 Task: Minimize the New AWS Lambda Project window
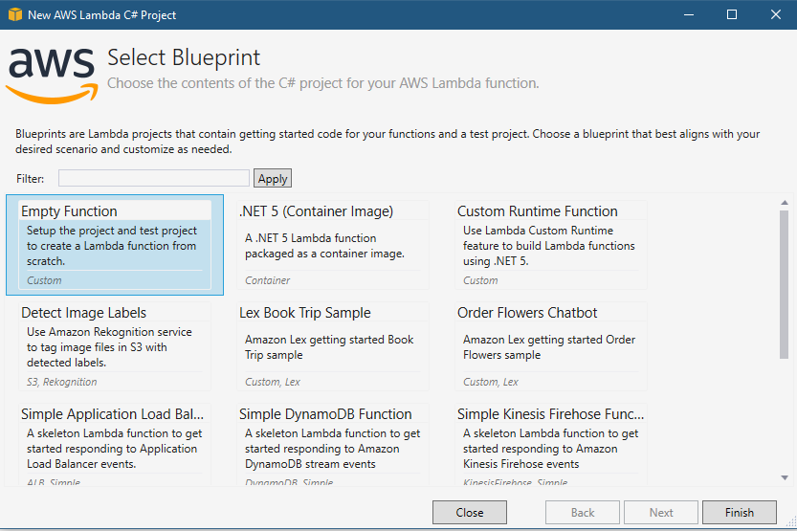click(x=689, y=14)
